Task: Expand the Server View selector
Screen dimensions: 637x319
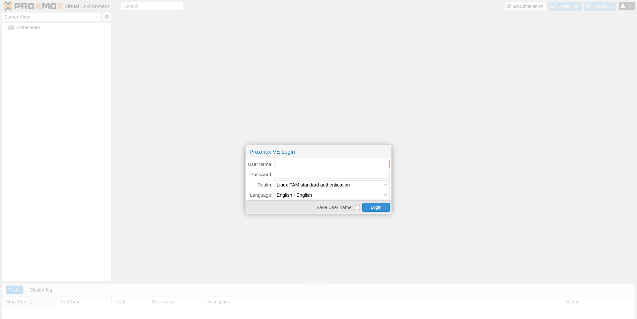Action: coord(96,17)
